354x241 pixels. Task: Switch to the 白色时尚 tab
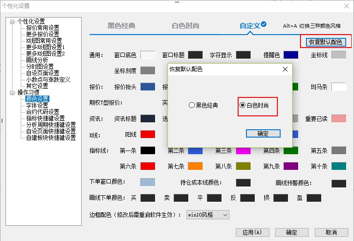pyautogui.click(x=186, y=26)
